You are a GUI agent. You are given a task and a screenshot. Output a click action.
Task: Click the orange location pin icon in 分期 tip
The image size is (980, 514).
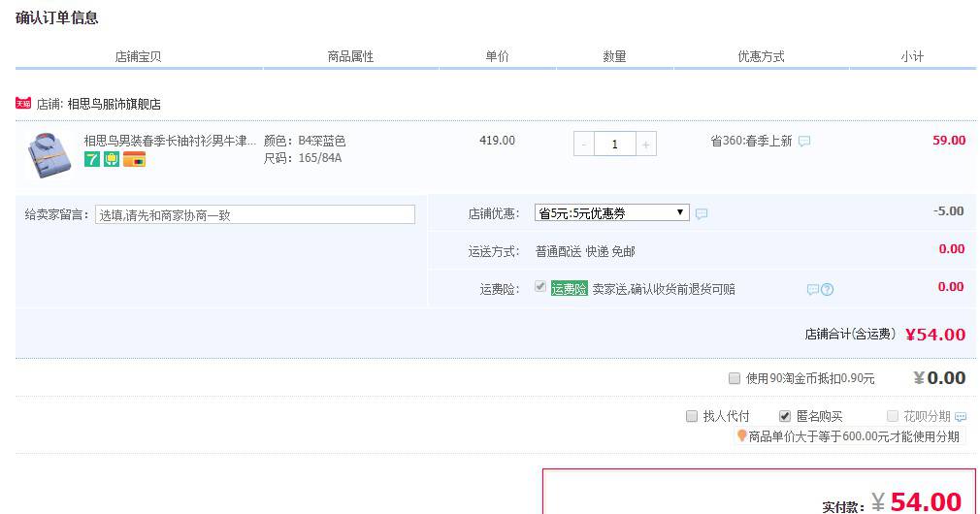tap(741, 436)
